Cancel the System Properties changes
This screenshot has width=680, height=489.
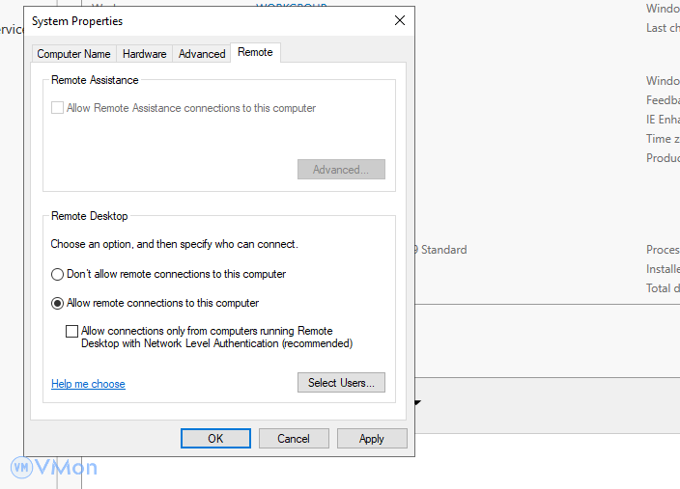click(x=294, y=439)
